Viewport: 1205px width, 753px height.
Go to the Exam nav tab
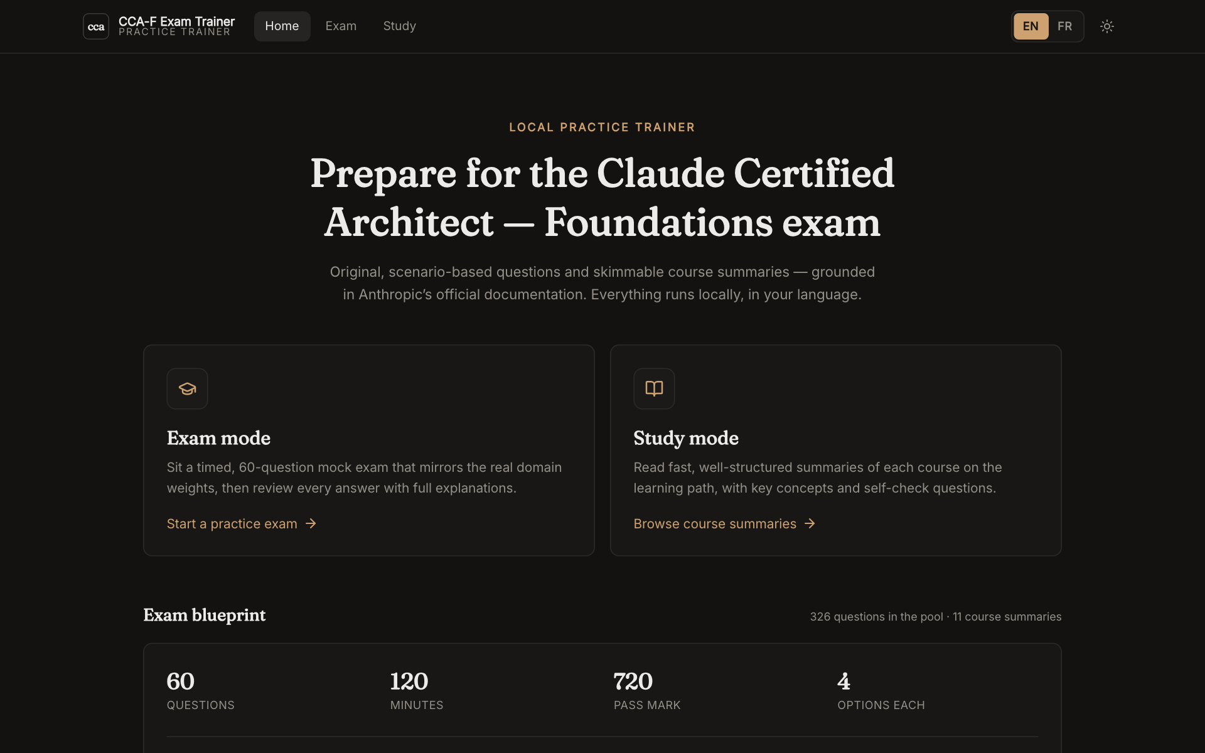(341, 26)
